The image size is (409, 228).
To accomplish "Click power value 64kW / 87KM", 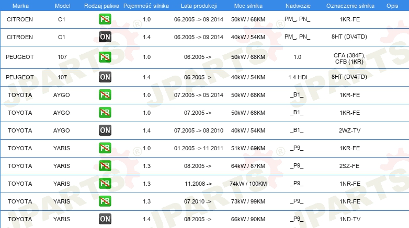I will click(x=248, y=166).
